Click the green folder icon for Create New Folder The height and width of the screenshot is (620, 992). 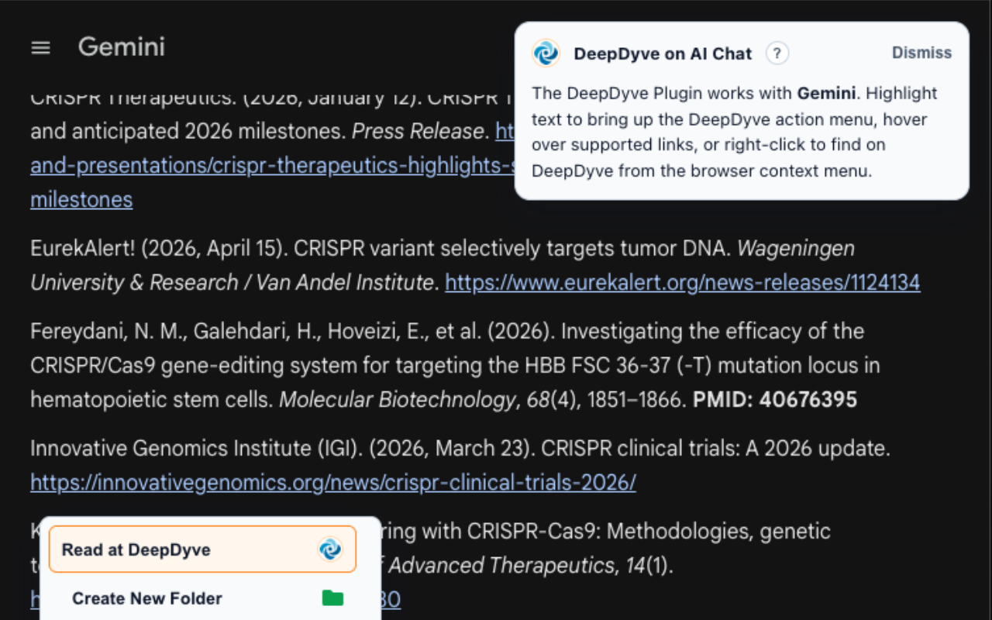332,598
